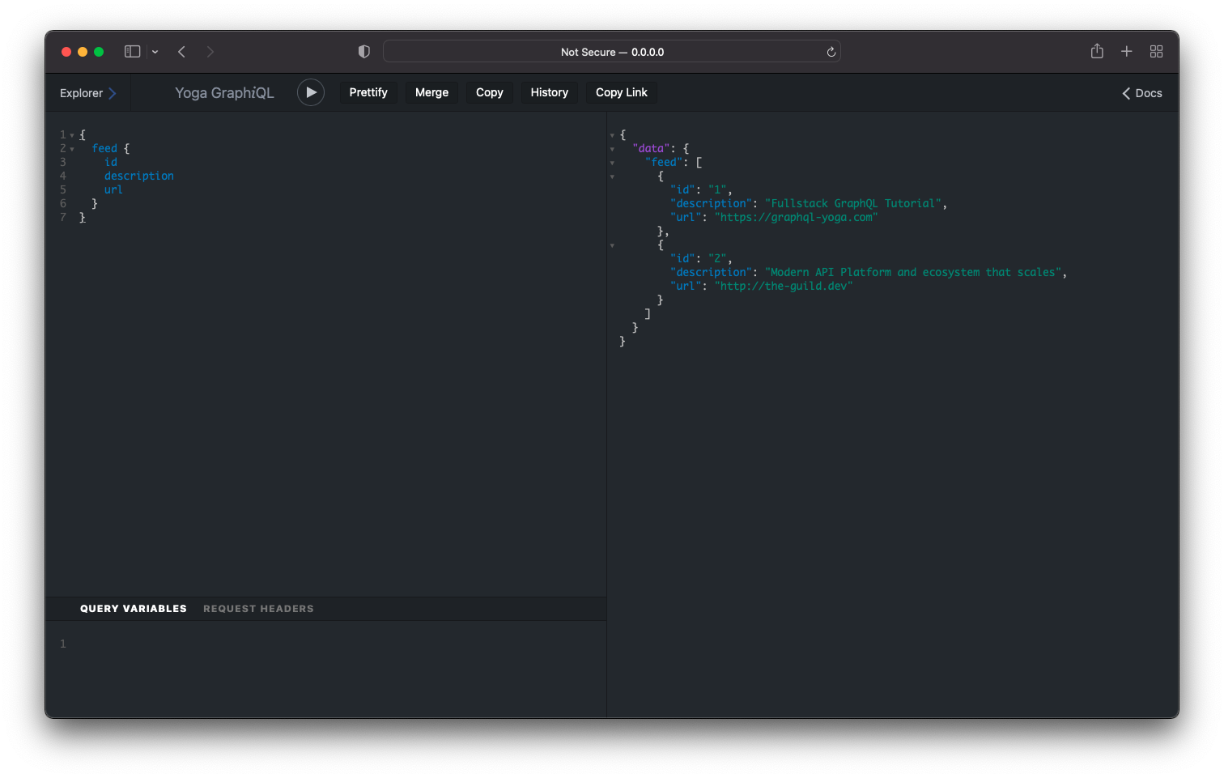Viewport: 1224px width, 778px height.
Task: Open the tab overview grid icon
Action: [1156, 51]
